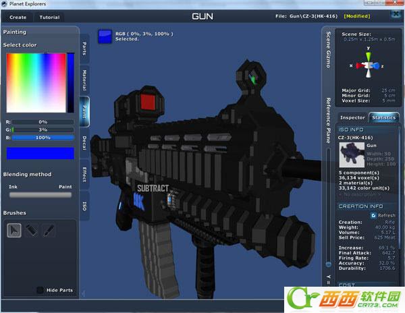Click the '36,134 voxel(s)' count text

(359, 178)
